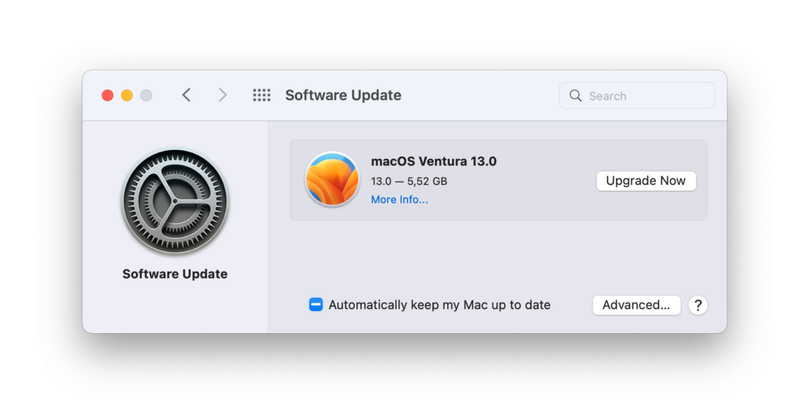This screenshot has height=404, width=809.
Task: Open help with the question mark button
Action: click(698, 305)
